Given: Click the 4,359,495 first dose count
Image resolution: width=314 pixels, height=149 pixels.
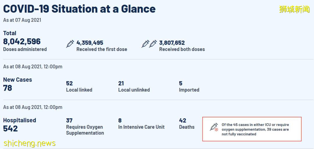Looking at the screenshot, I should [90, 43].
